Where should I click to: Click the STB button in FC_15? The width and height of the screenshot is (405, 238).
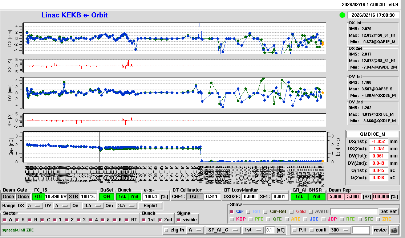coord(73,197)
